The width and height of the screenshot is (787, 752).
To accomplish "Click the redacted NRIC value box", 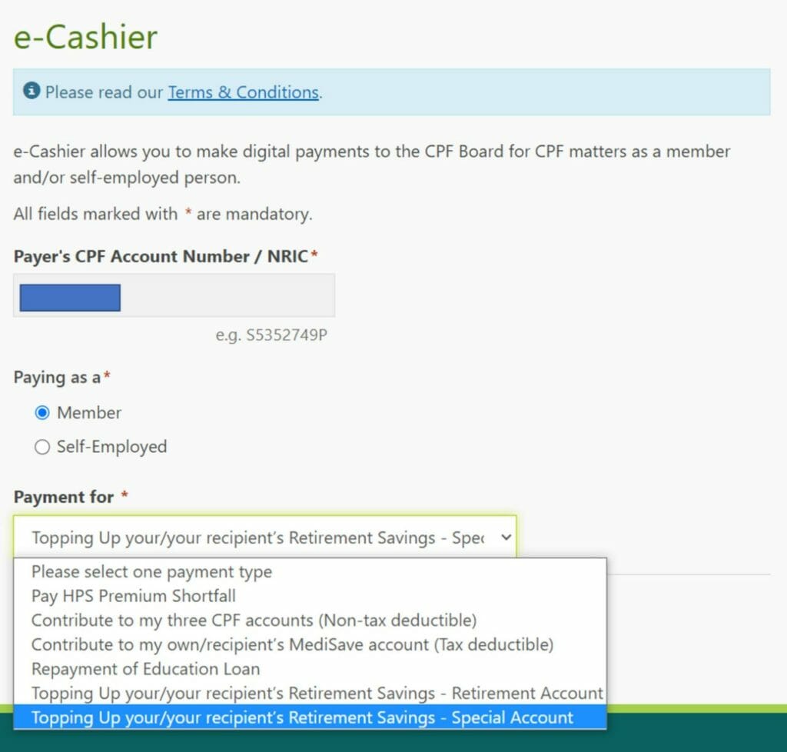I will [x=69, y=297].
